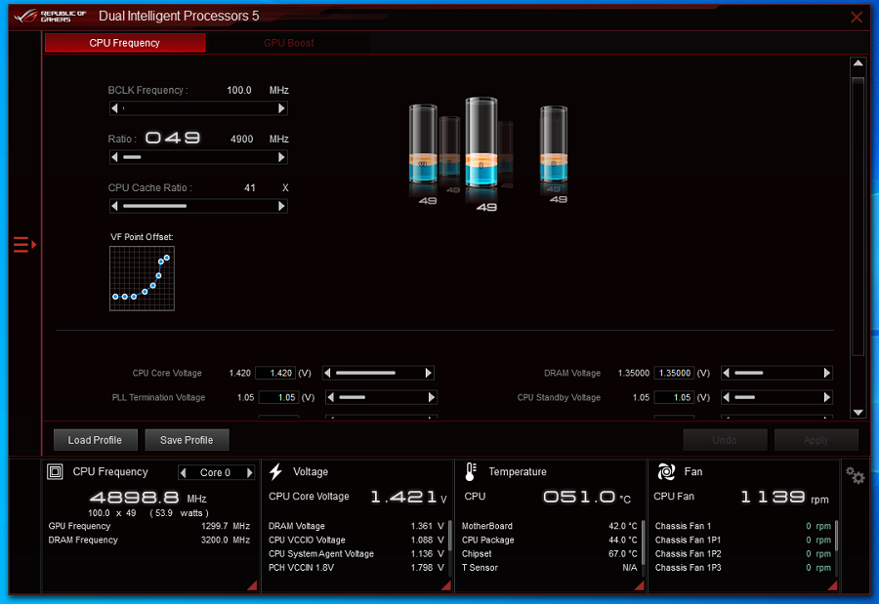Click the DRAM Frequency 3200.0 MHz row

pos(149,540)
